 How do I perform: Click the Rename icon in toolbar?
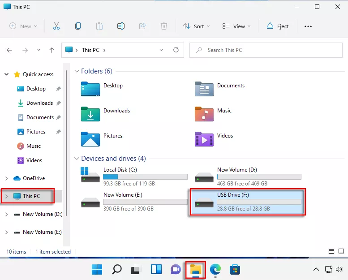(x=120, y=26)
